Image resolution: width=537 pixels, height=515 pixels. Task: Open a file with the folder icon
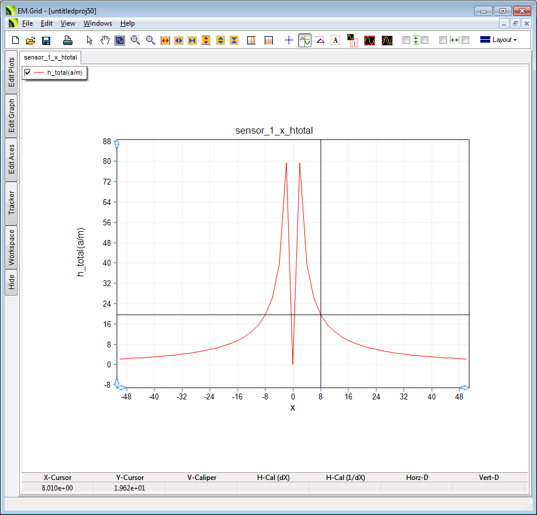[x=31, y=40]
